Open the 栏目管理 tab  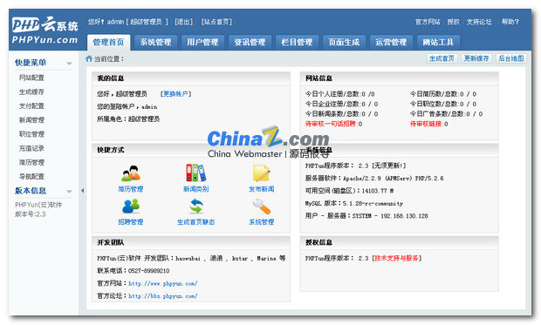(297, 43)
